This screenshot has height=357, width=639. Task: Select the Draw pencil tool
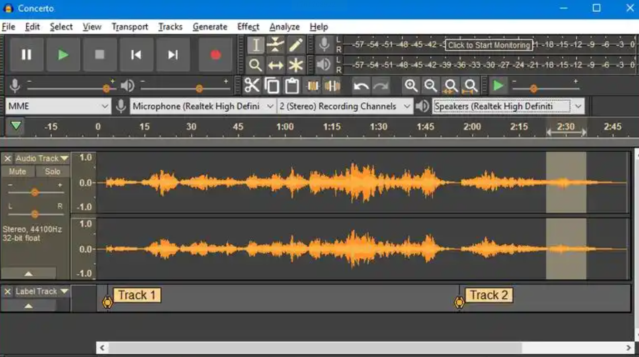296,45
